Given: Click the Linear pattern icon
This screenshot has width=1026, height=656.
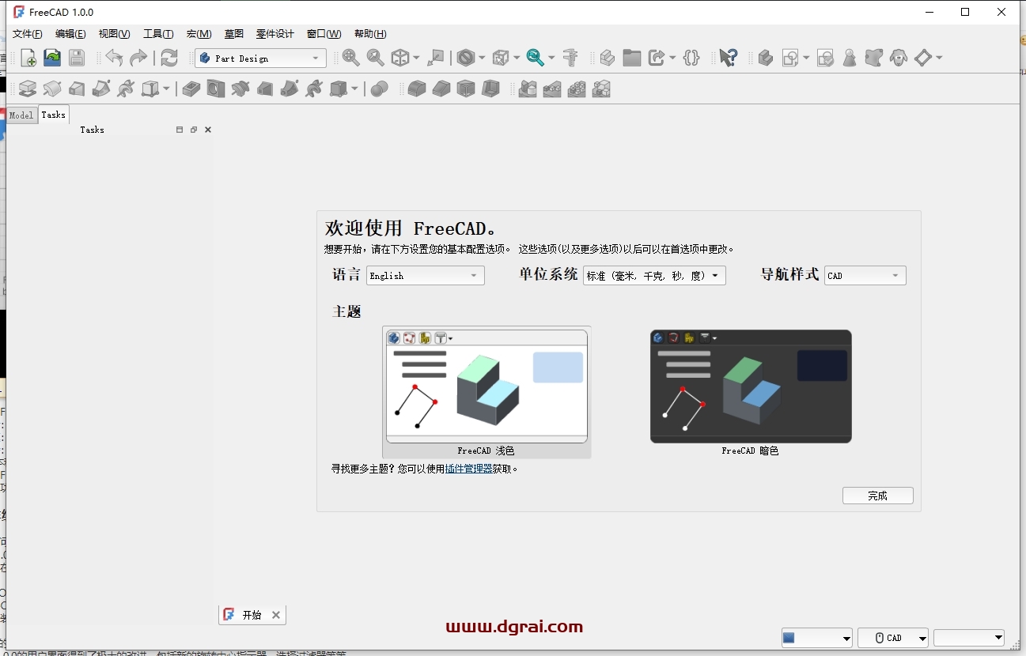Looking at the screenshot, I should (x=552, y=89).
